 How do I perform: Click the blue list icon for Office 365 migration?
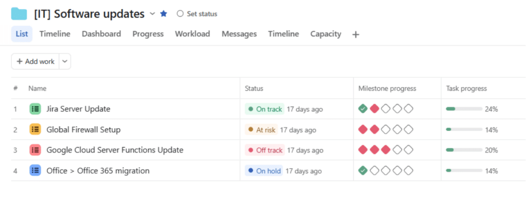point(35,170)
